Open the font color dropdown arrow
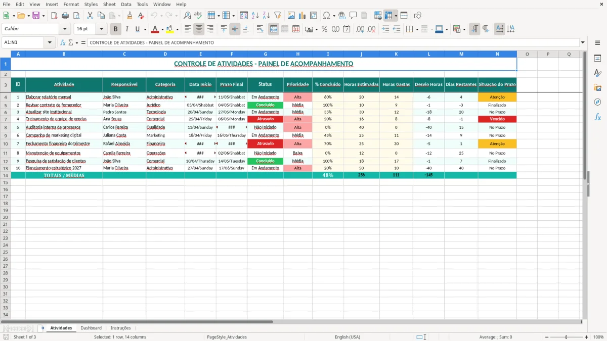Viewport: 607px width, 341px height. [x=162, y=29]
